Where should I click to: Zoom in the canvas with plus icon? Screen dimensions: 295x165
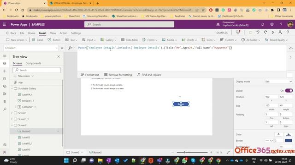click(211, 152)
